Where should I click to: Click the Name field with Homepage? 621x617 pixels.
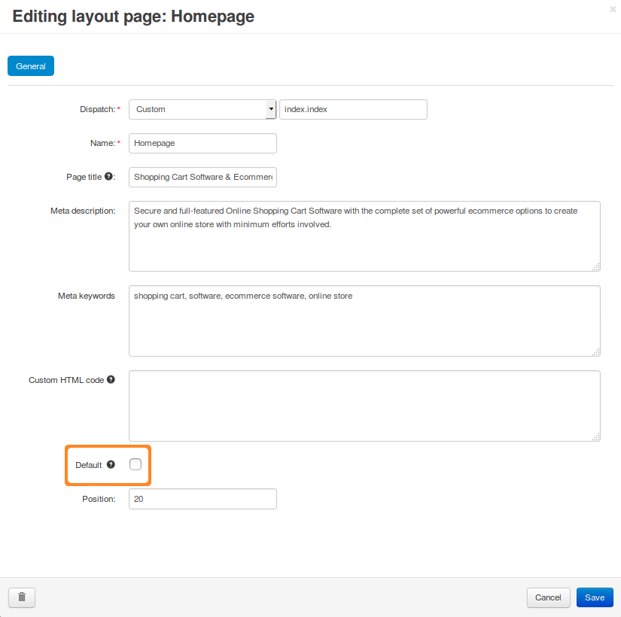click(202, 143)
